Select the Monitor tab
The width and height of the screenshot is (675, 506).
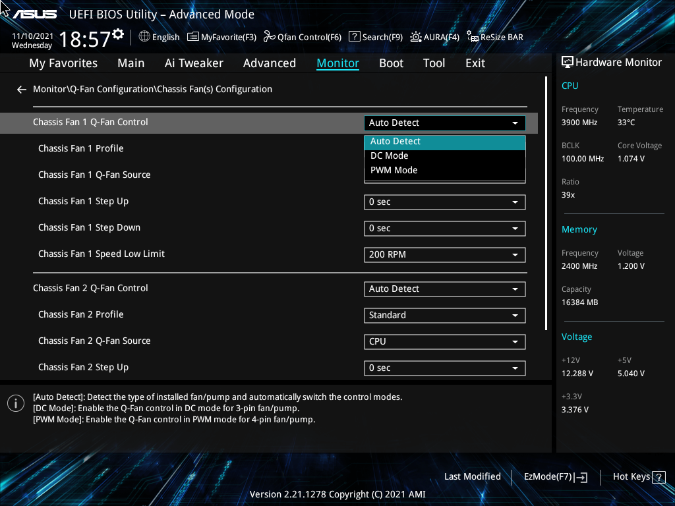pyautogui.click(x=338, y=63)
